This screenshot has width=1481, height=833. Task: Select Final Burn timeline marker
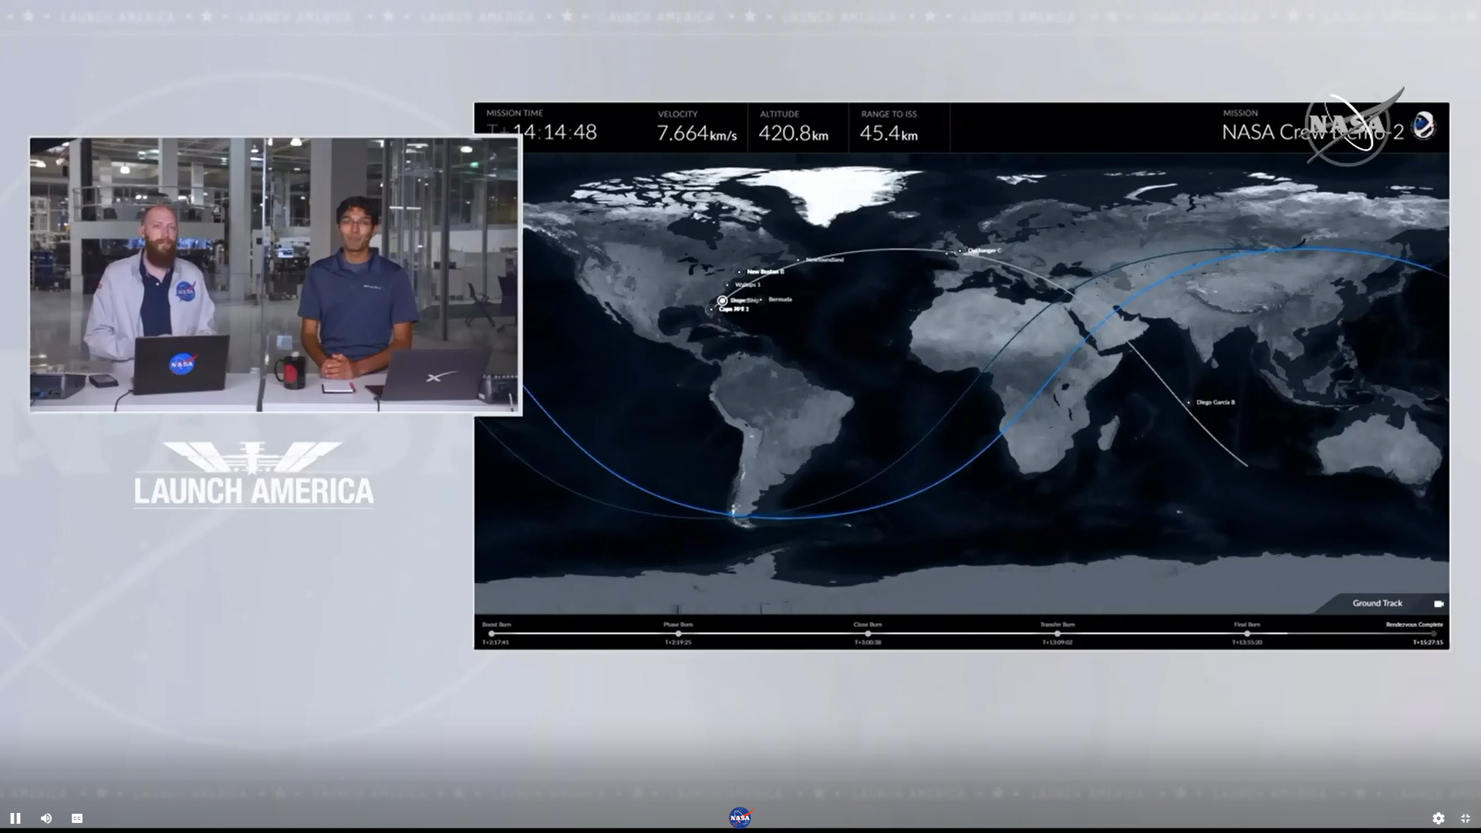(x=1247, y=633)
